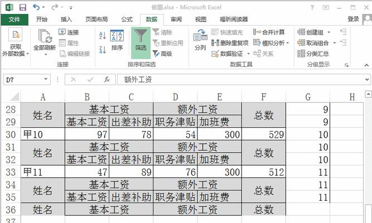Expand the 创建组 dropdown arrow

329,32
